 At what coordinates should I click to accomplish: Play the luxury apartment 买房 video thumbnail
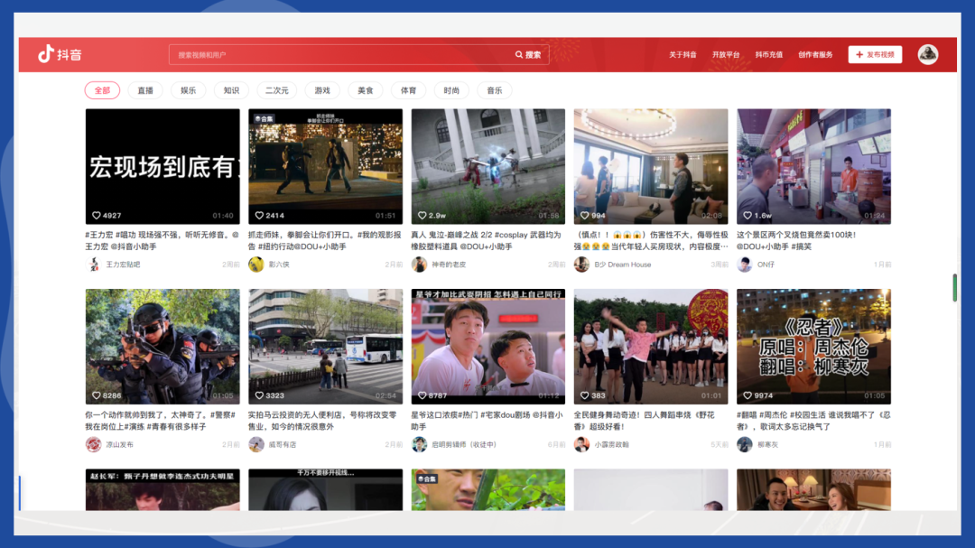coord(651,166)
